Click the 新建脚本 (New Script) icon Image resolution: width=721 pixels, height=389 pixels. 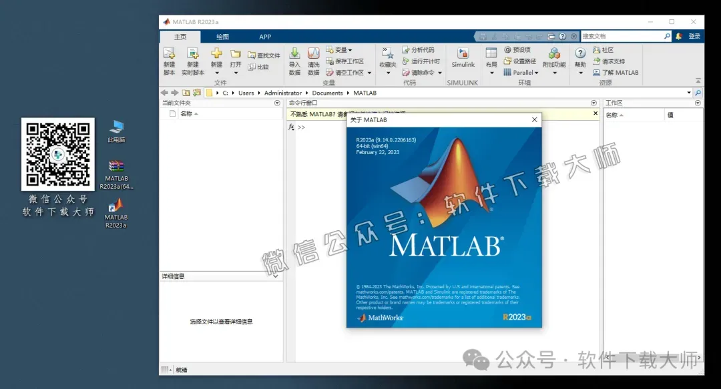169,53
